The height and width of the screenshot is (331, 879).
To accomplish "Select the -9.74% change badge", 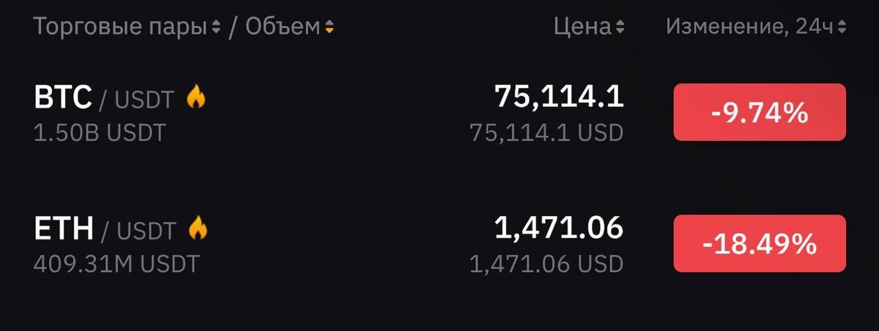I will (760, 112).
